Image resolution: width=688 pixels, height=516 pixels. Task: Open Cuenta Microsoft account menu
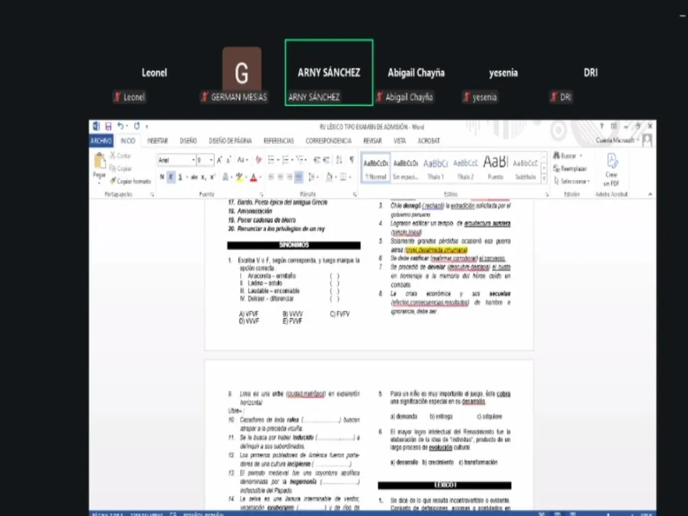click(618, 140)
